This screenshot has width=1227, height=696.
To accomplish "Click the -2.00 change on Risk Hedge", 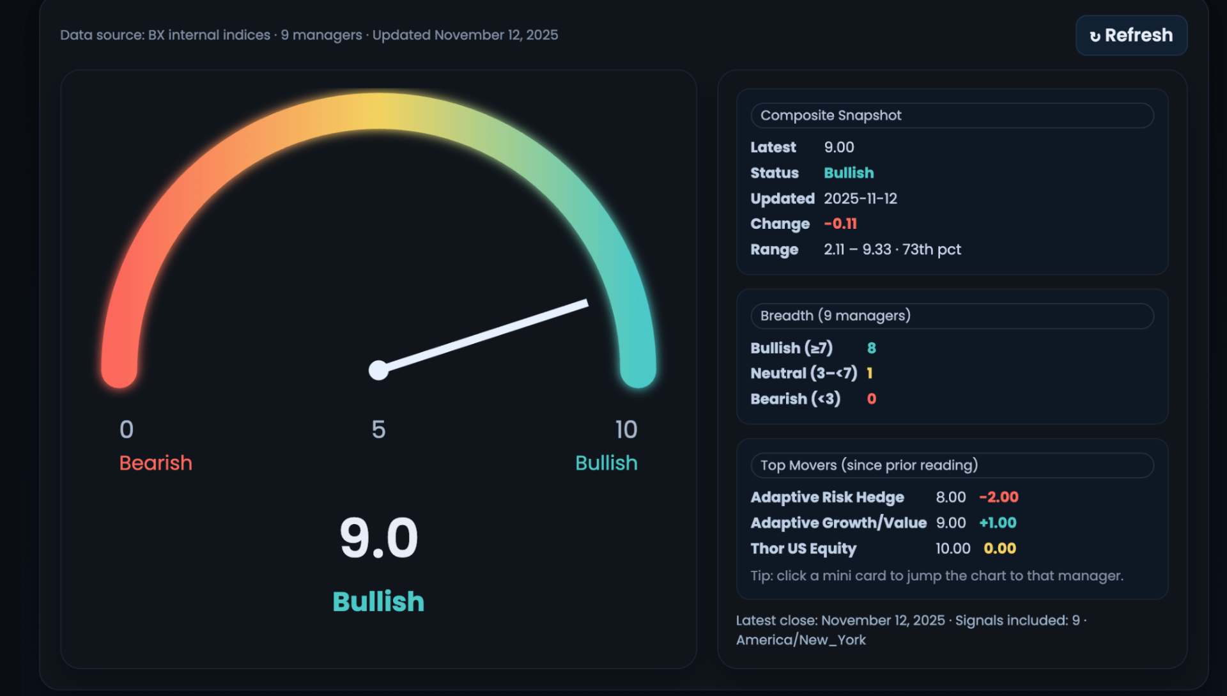I will [998, 497].
